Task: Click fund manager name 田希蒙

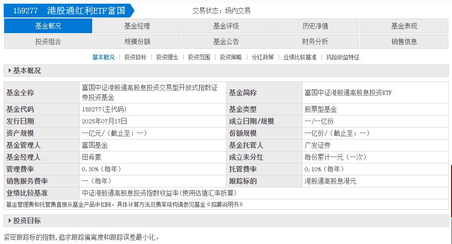Action: click(x=92, y=157)
